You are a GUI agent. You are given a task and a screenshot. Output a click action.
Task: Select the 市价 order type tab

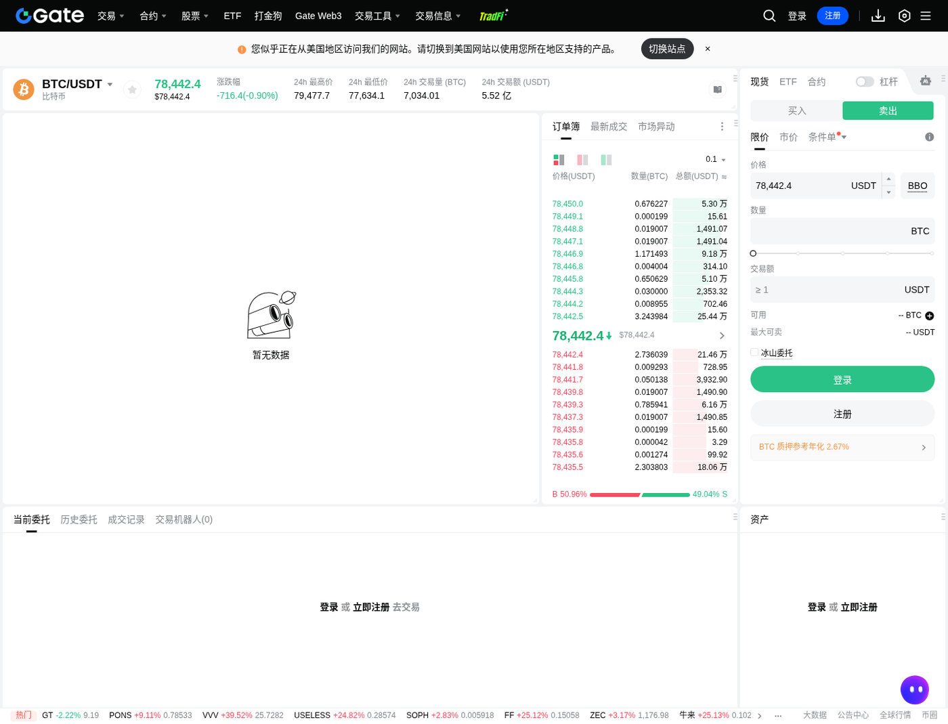pyautogui.click(x=788, y=137)
